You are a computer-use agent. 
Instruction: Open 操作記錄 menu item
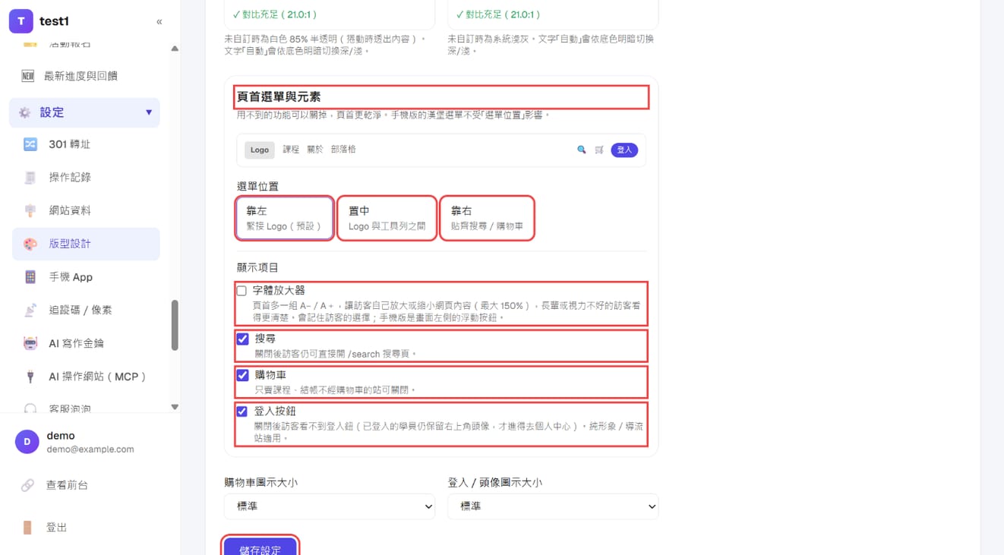tap(86, 177)
